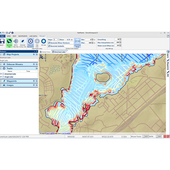
Task: Open the Waypoints side tab on right
Action: click(168, 65)
